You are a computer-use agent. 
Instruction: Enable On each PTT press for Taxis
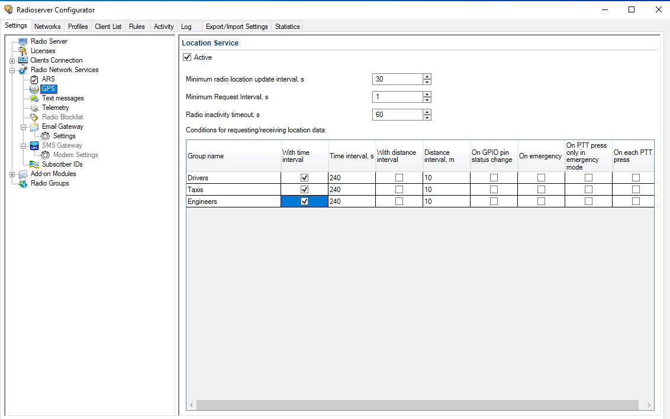[636, 190]
